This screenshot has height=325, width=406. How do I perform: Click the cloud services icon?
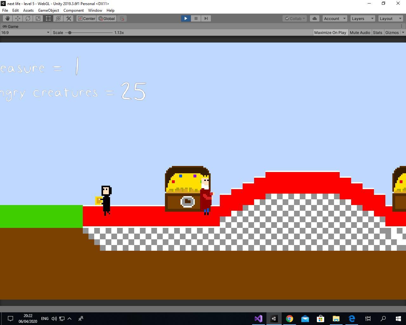[315, 18]
